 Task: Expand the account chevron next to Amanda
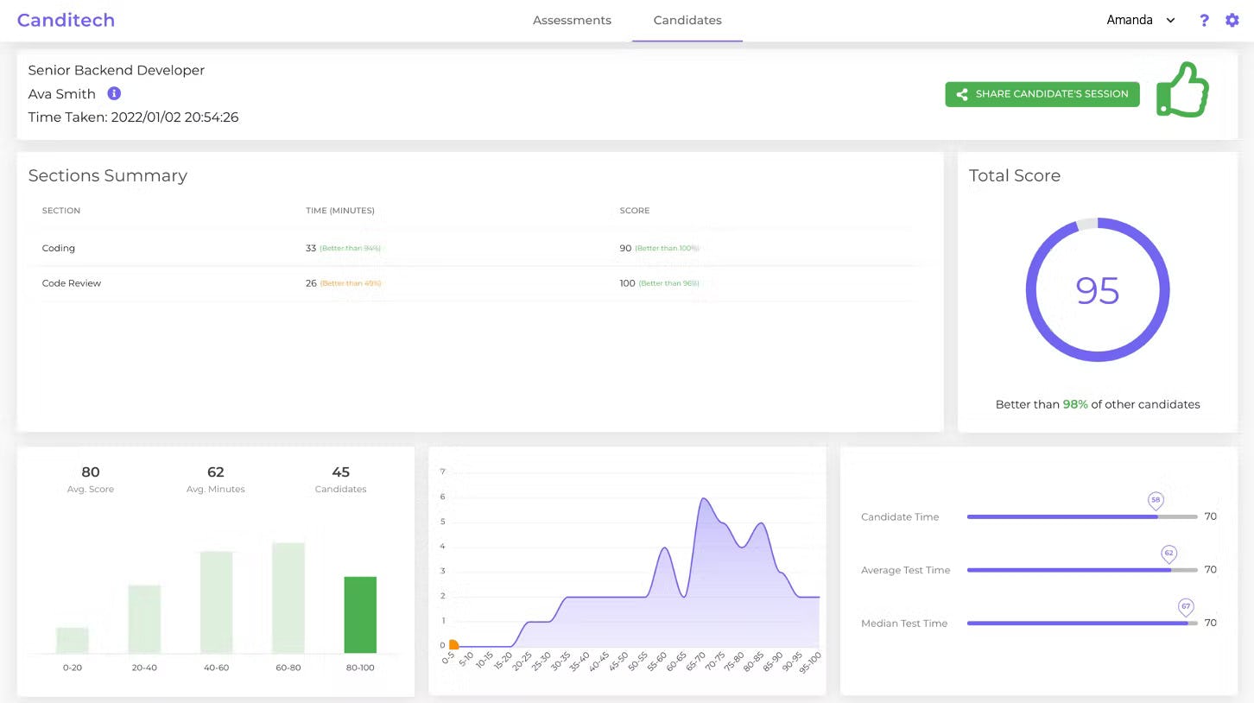coord(1170,20)
